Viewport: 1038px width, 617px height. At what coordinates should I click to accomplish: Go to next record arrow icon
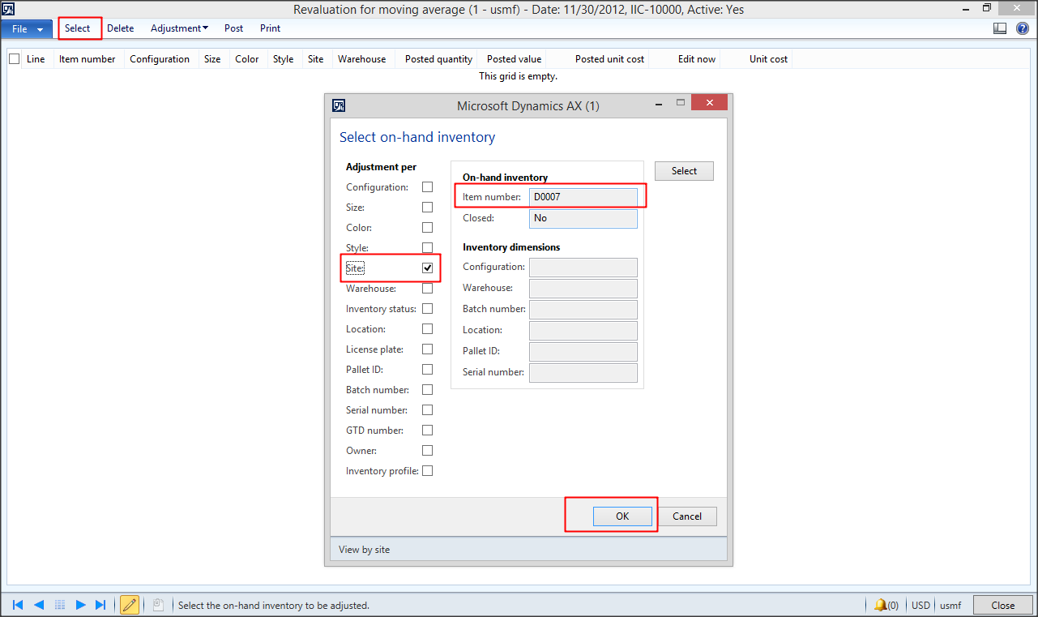coord(80,605)
